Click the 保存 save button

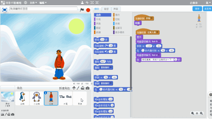(x=197, y=9)
